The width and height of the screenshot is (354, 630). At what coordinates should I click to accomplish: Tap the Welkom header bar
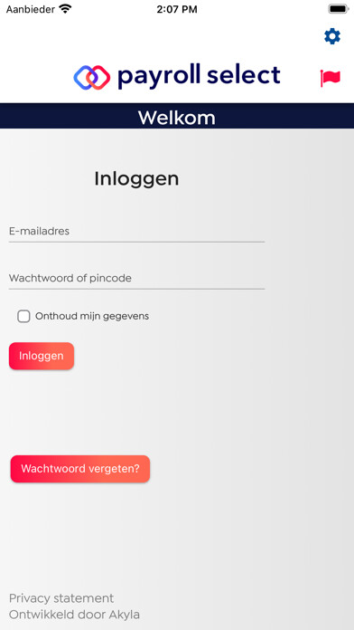coord(177,116)
